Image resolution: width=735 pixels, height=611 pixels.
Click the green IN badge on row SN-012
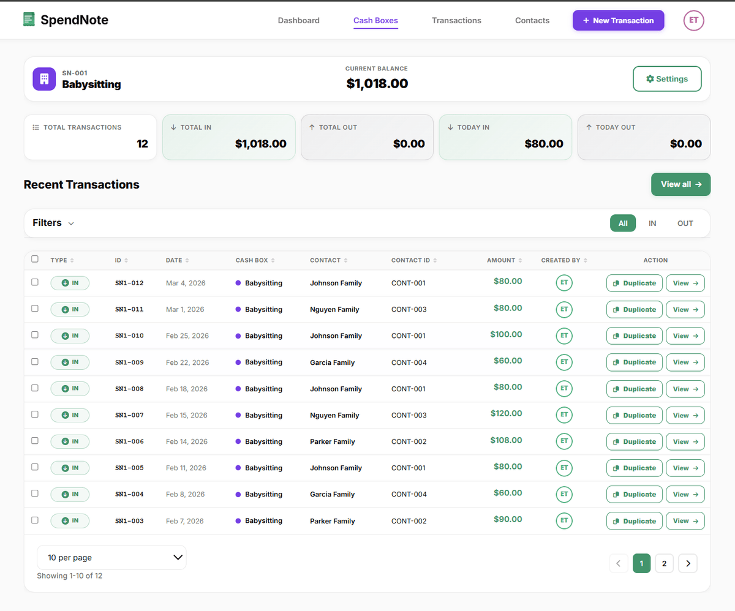point(70,283)
